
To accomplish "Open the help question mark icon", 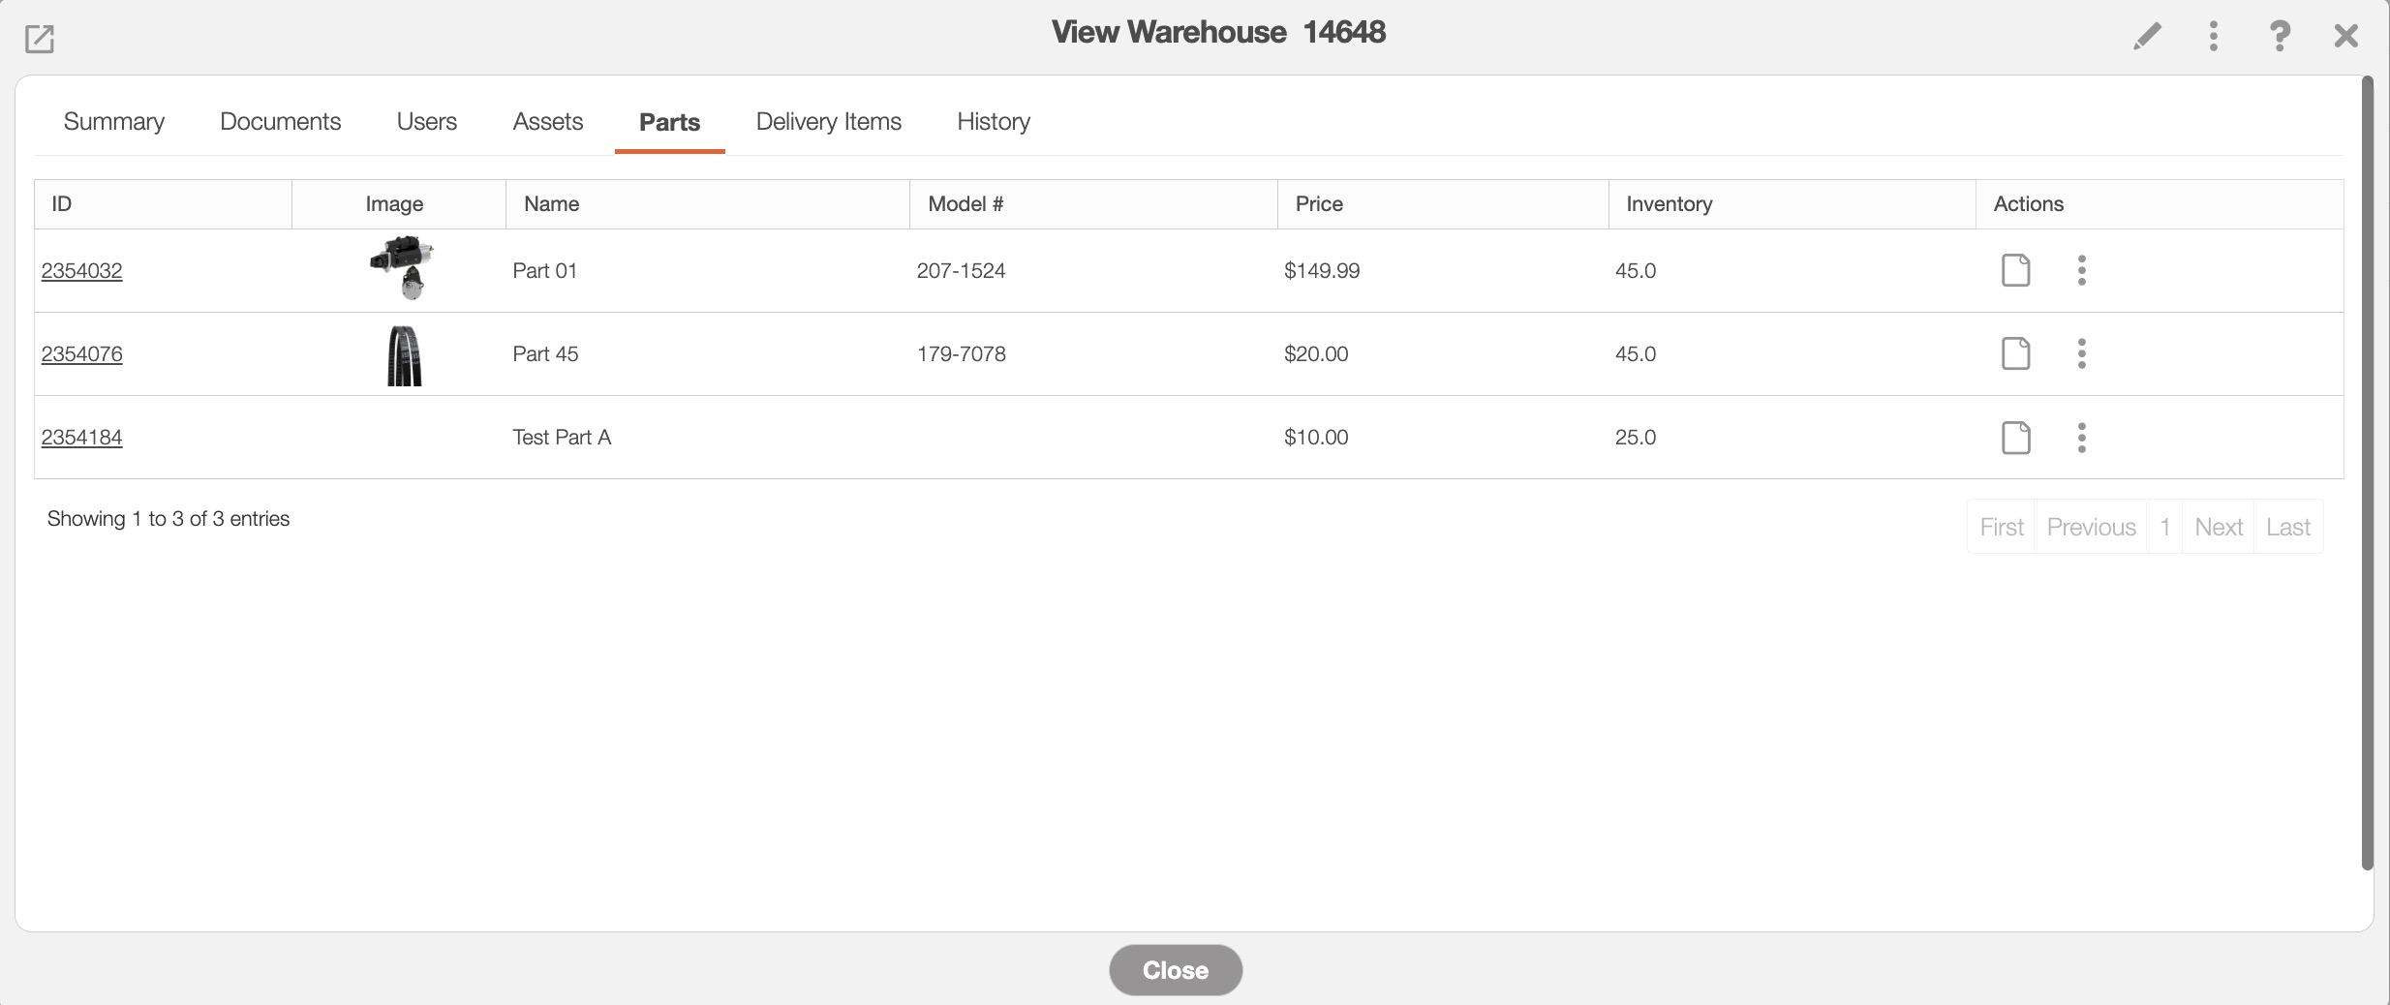I will click(2280, 37).
